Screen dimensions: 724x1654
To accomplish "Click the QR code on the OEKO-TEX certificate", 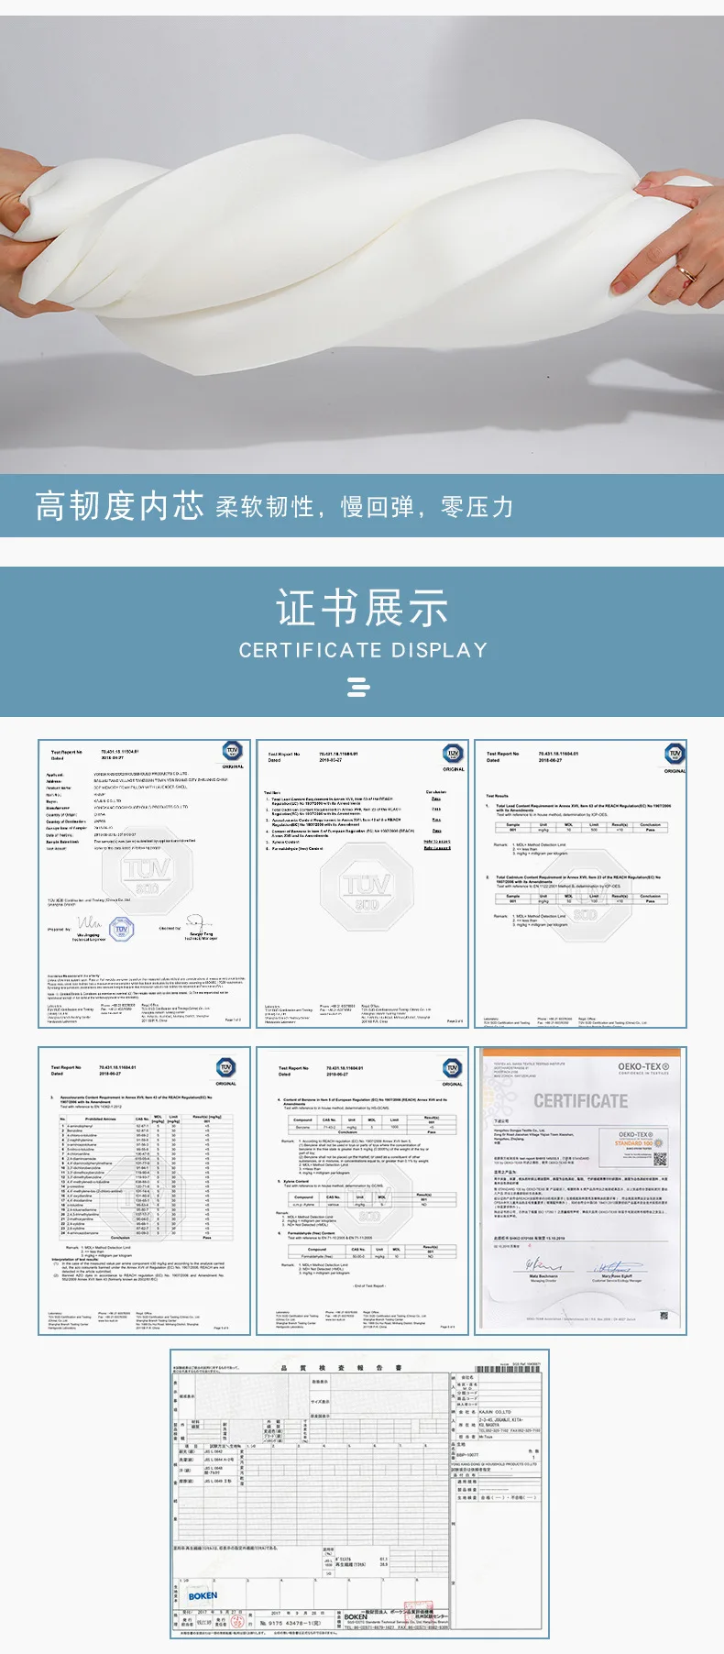I will pos(660,1160).
